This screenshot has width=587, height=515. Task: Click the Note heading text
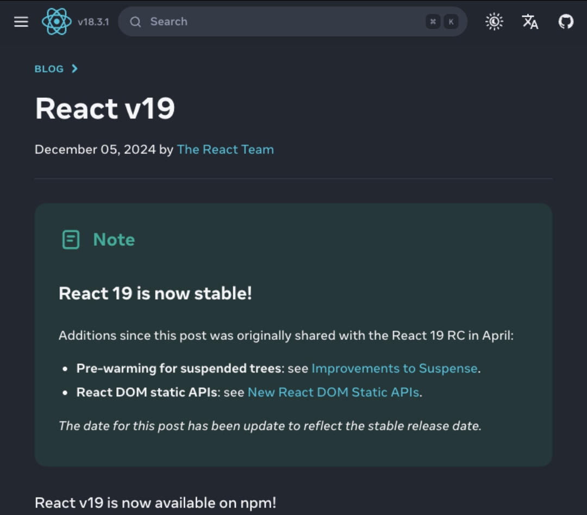[114, 240]
